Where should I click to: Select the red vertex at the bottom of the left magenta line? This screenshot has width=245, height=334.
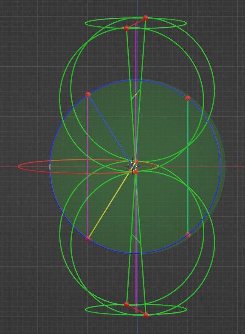click(x=88, y=239)
